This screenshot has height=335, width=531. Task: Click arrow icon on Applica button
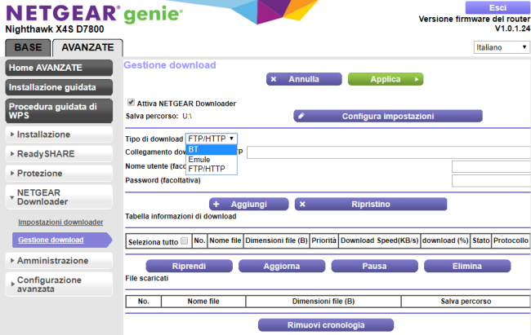pyautogui.click(x=417, y=79)
